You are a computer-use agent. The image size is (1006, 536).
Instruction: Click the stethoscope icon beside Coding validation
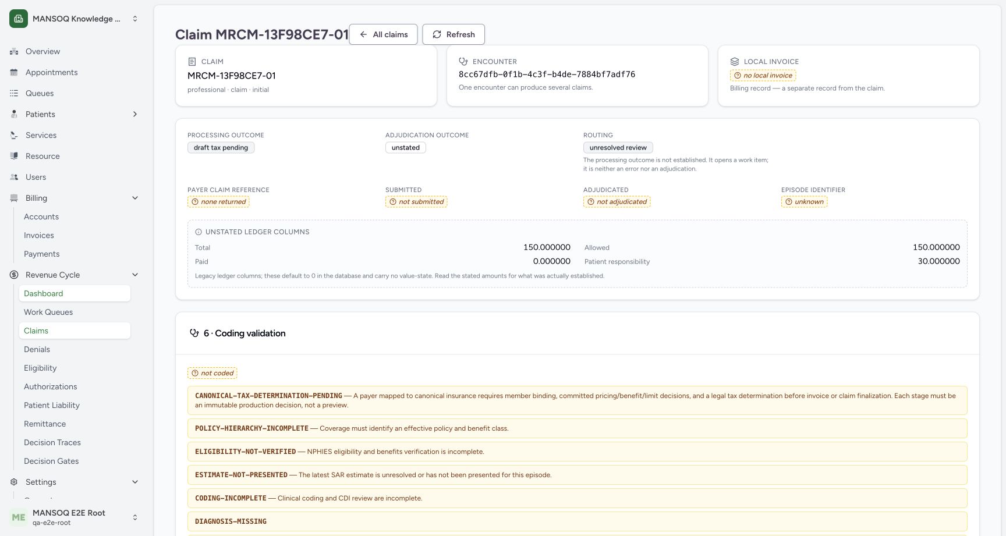(x=194, y=333)
